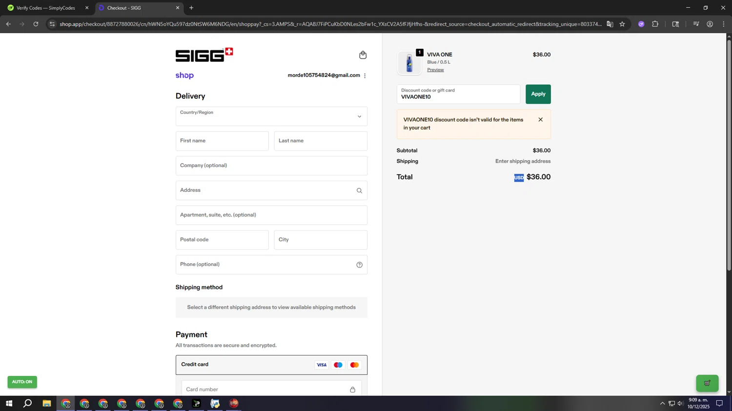732x411 pixels.
Task: Click the Visa card icon
Action: click(322, 365)
